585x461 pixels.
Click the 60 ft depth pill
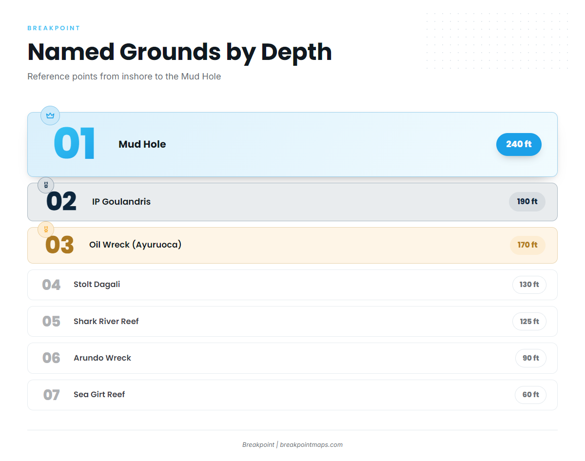531,395
